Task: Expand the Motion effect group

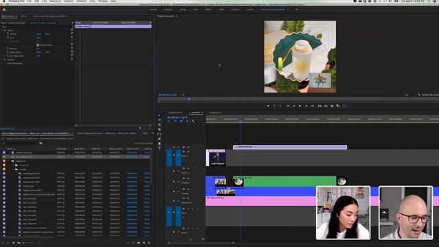Action: point(2,30)
